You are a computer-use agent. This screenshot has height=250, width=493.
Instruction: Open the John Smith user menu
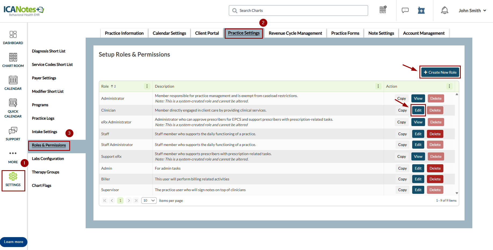(472, 10)
